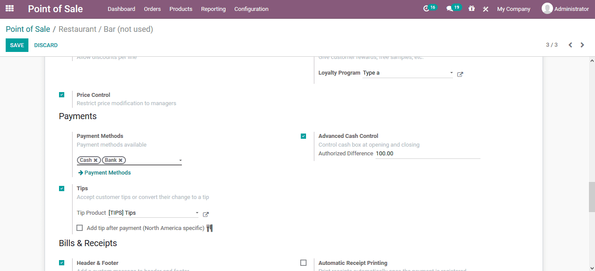Open the Configuration menu
595x271 pixels.
tap(251, 9)
